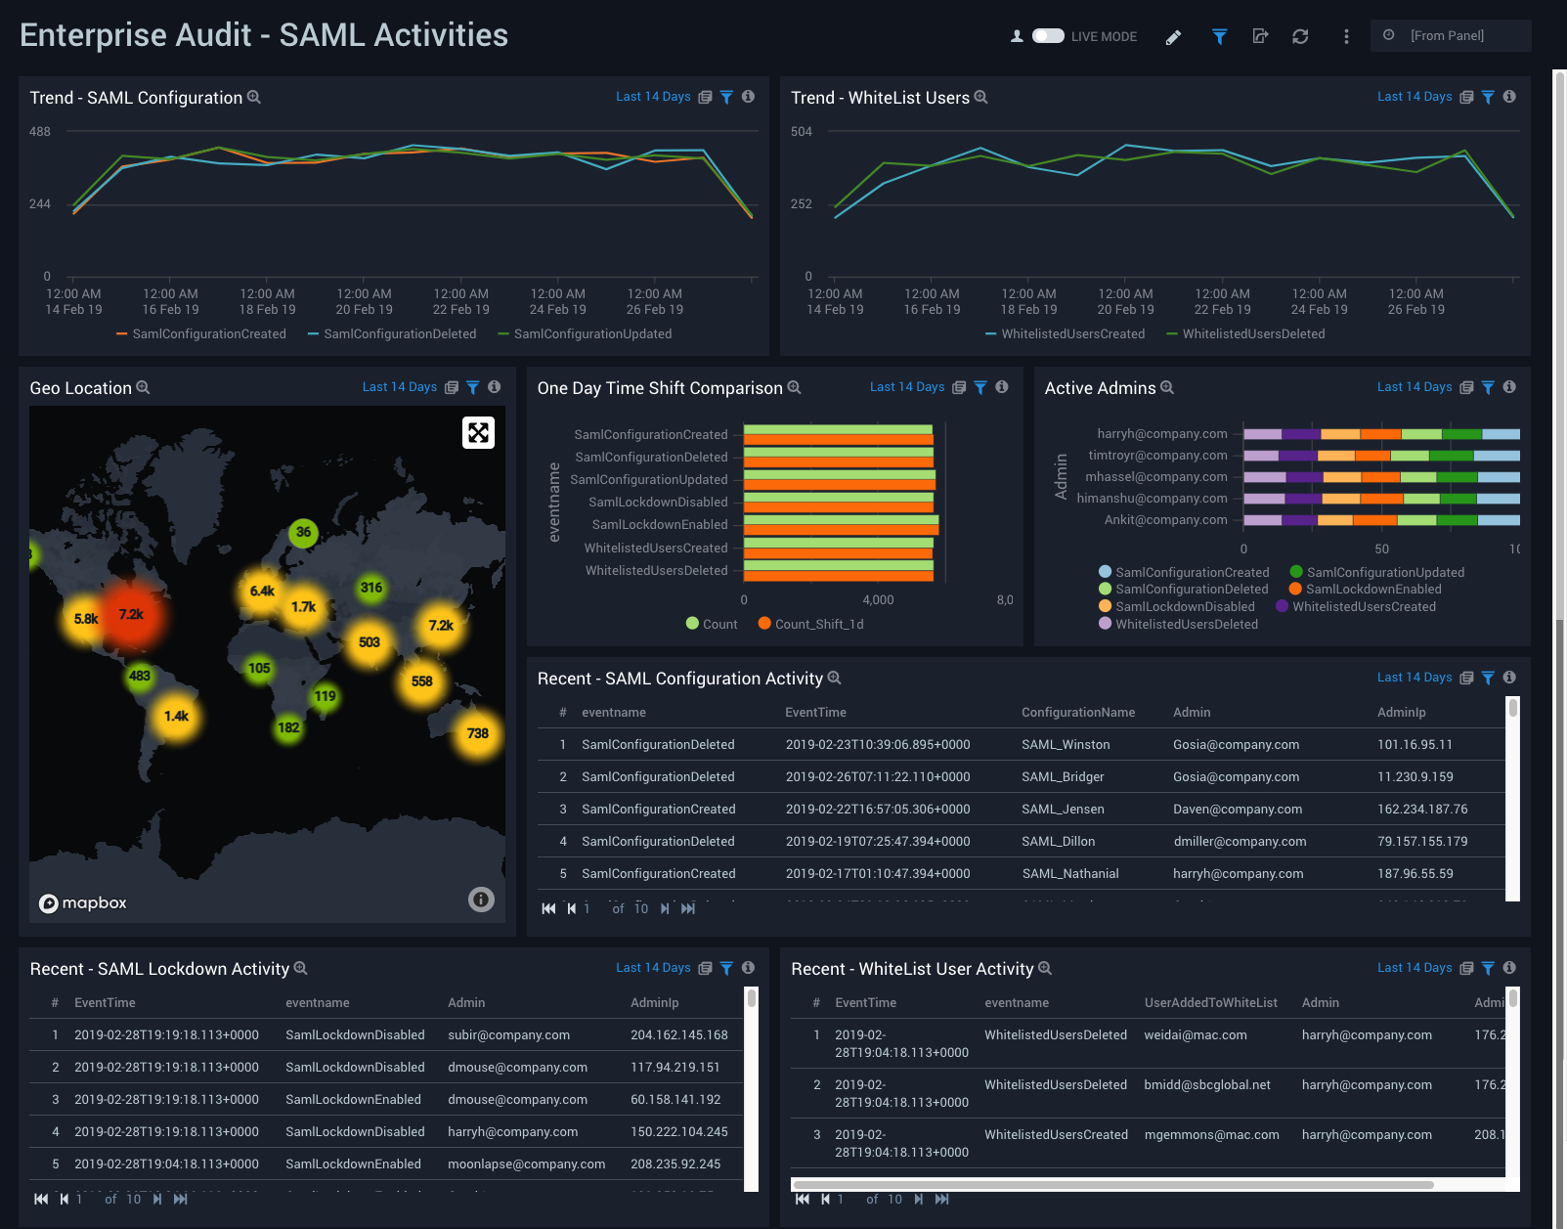Click the Count_Shift_1d orange legend swatch
This screenshot has height=1229, width=1567.
pos(764,624)
